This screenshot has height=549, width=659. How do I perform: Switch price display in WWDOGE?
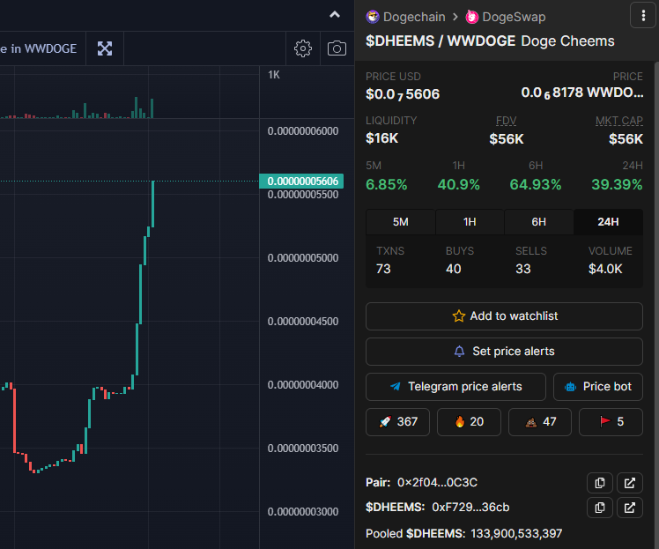tap(39, 48)
